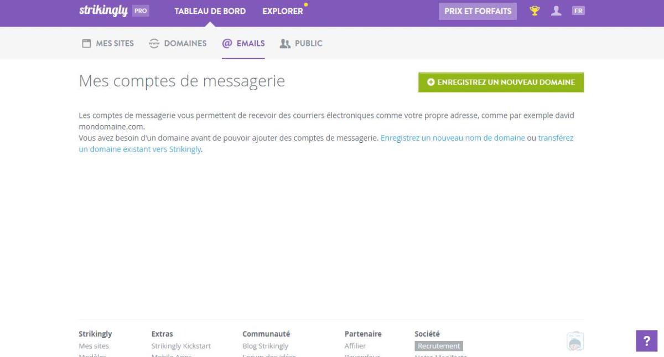This screenshot has height=357, width=664.
Task: Select the Emails tab
Action: [x=243, y=43]
